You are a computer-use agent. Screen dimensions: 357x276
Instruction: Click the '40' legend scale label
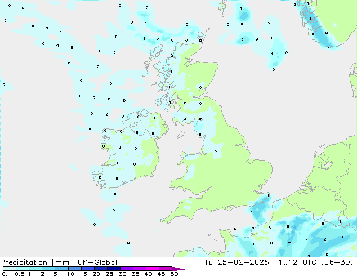point(148,274)
